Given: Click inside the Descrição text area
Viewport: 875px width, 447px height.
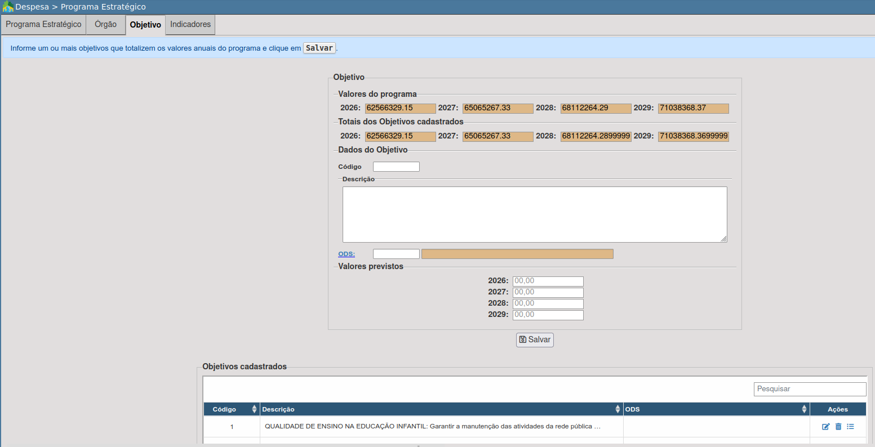Looking at the screenshot, I should (534, 214).
